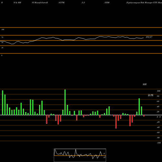Click the 'Equitycompass Risk Manager ETF' title
The height and width of the screenshot is (162, 162).
[142, 3]
